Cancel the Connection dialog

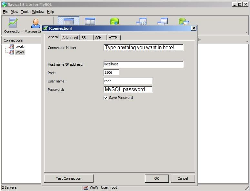183,178
